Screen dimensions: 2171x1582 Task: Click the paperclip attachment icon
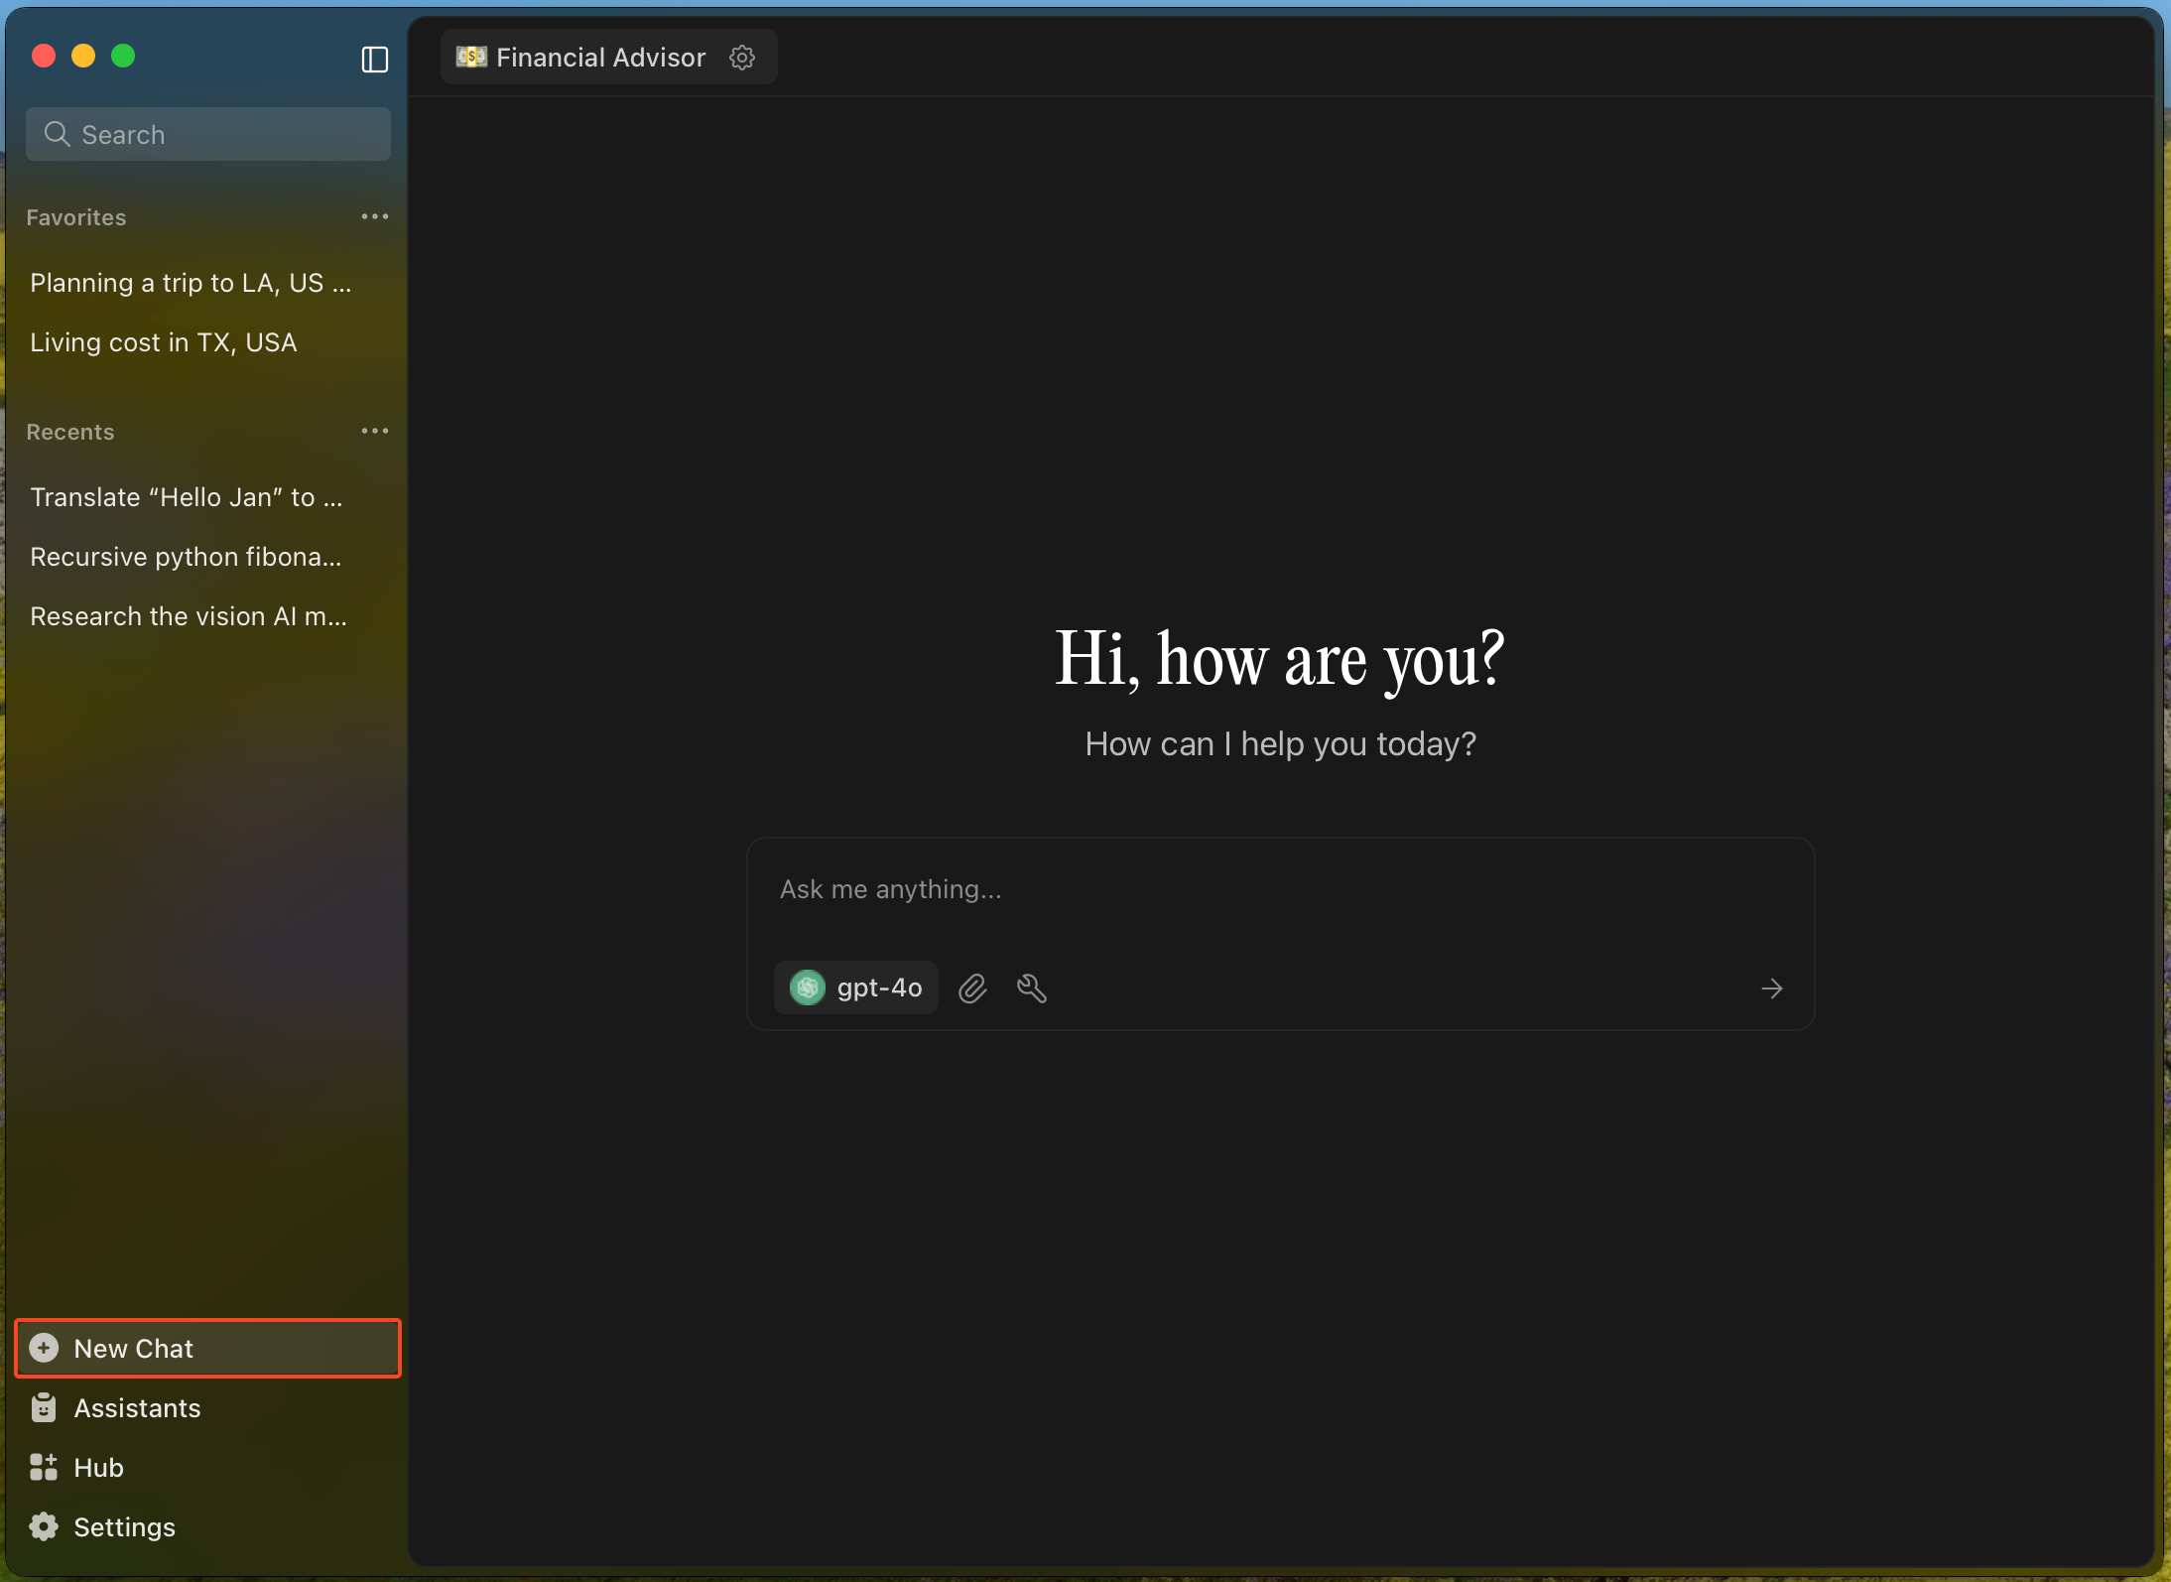[972, 989]
